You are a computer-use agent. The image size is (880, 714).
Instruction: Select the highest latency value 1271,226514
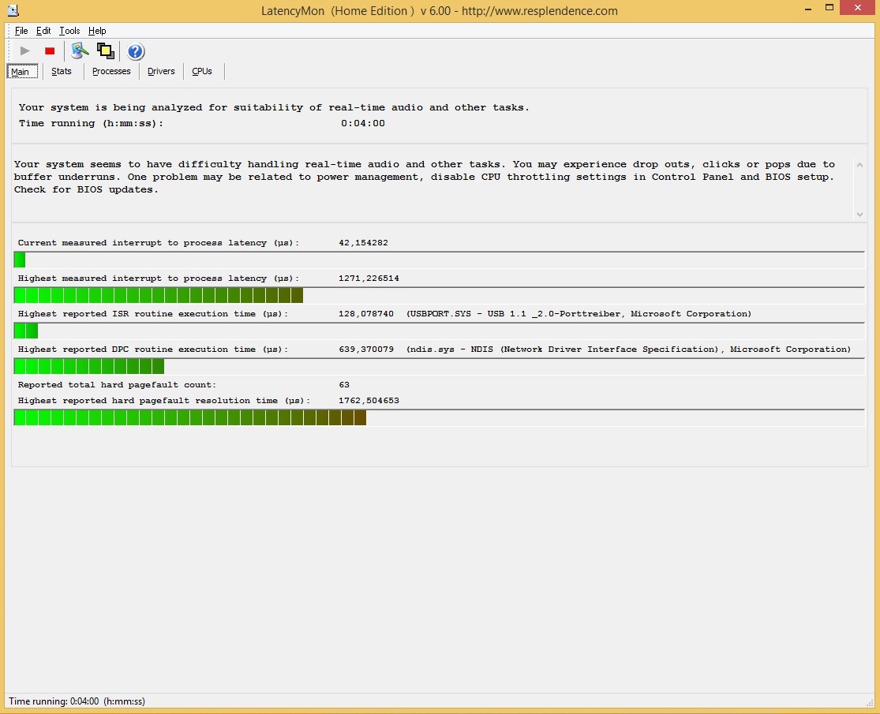(369, 278)
